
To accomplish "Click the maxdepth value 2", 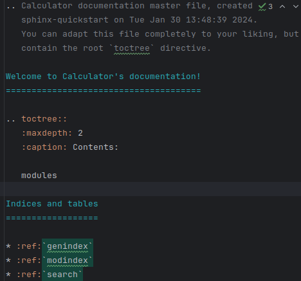I will pos(80,133).
